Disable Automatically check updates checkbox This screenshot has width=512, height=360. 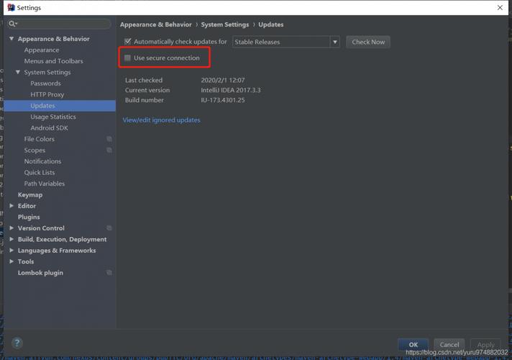(128, 42)
